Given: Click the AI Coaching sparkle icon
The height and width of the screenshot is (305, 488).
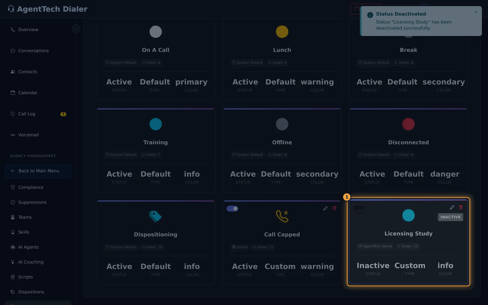Looking at the screenshot, I should coord(13,262).
